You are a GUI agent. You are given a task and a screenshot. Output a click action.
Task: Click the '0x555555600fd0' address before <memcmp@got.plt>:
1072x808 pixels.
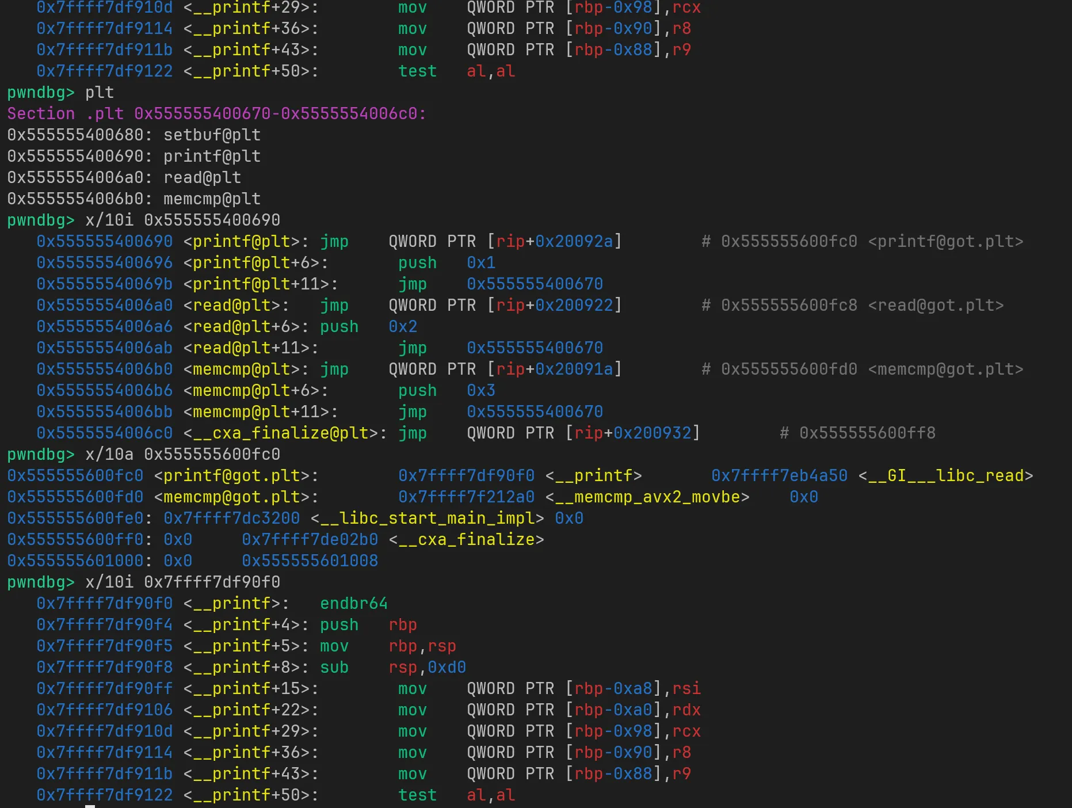click(75, 497)
